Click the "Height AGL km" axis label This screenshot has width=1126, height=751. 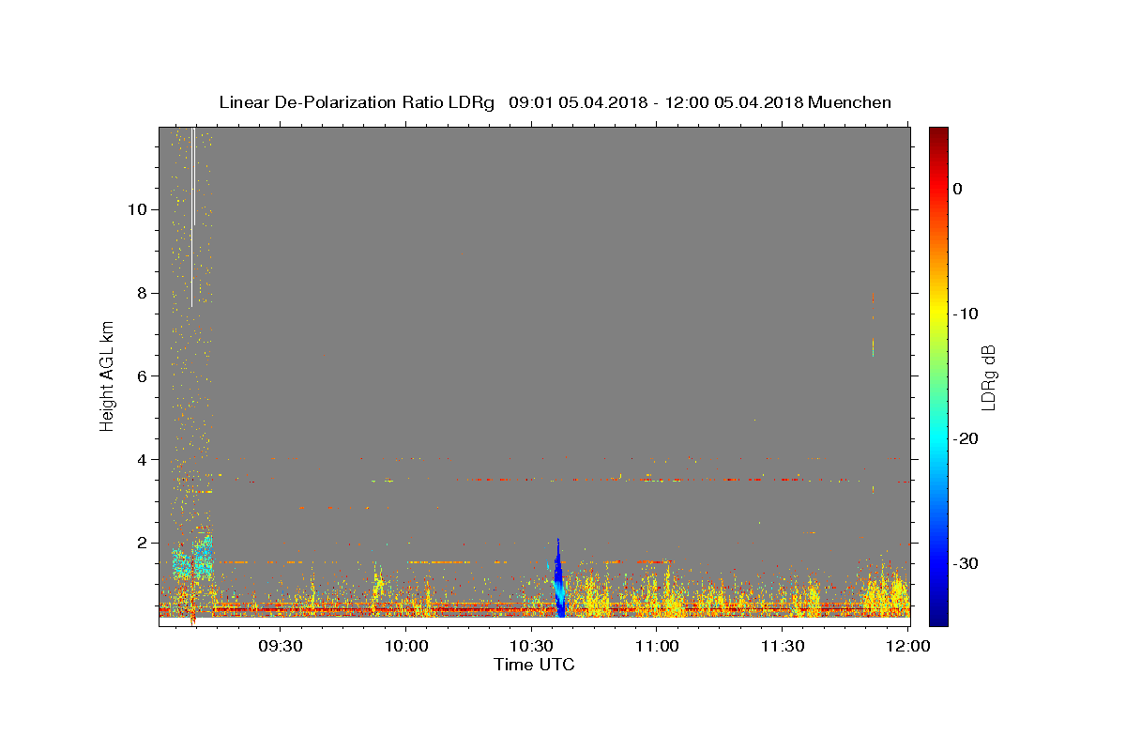[107, 376]
